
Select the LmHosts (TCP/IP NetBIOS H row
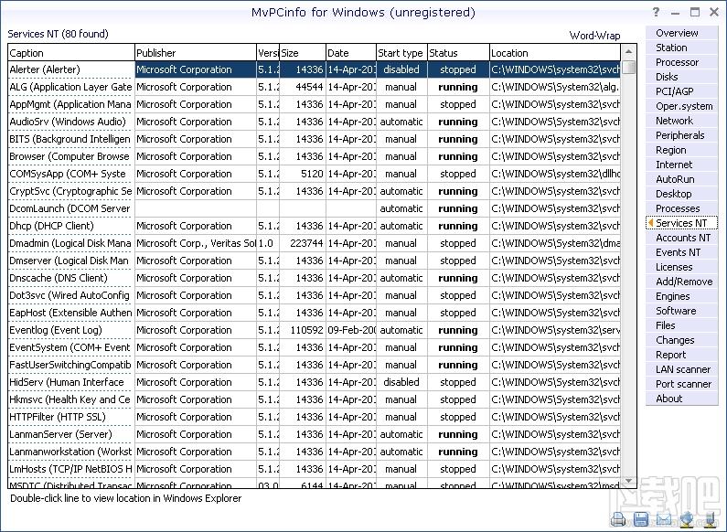(315, 470)
